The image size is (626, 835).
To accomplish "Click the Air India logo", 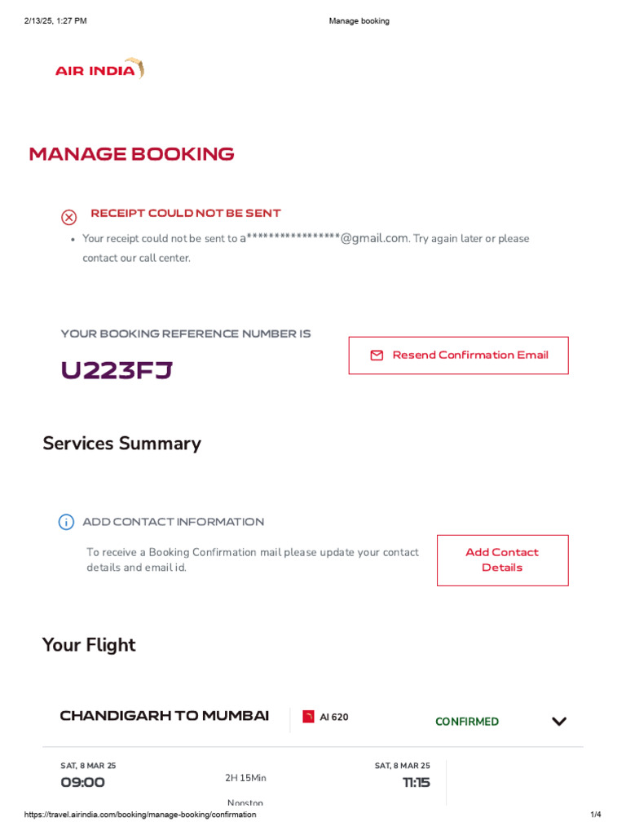I will point(99,69).
